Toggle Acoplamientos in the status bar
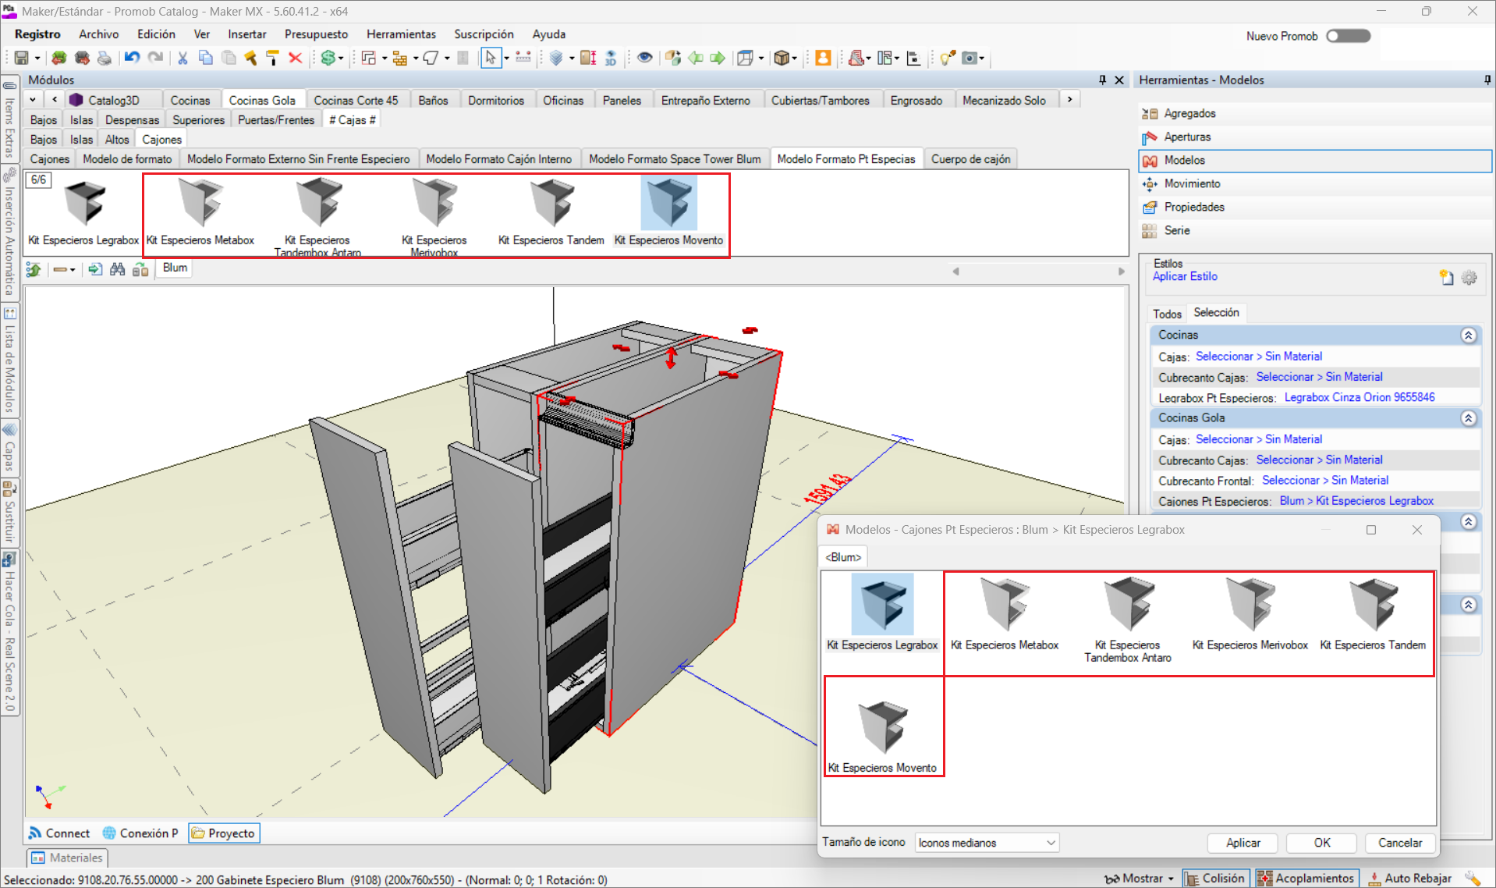The height and width of the screenshot is (888, 1496). point(1306,878)
